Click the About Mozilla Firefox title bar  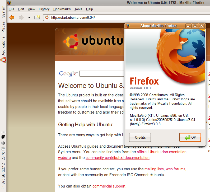158,26
